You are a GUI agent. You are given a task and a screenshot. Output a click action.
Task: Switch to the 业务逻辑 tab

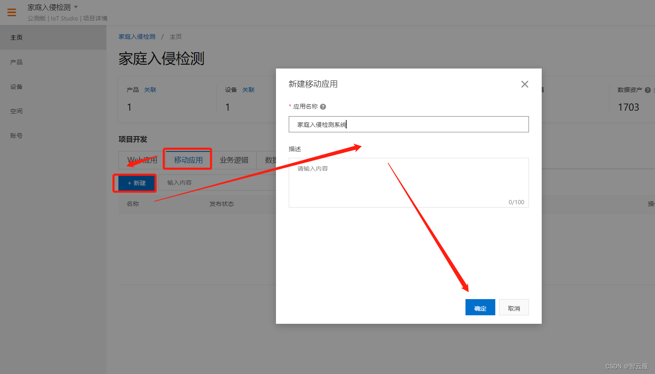234,160
